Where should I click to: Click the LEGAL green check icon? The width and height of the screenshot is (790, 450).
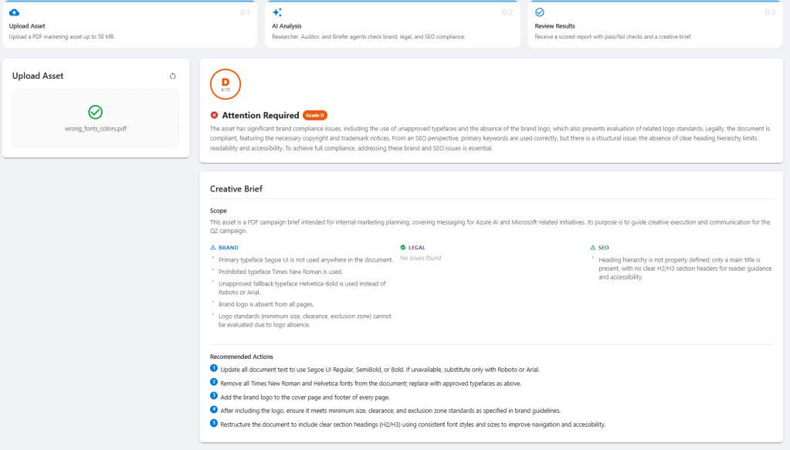pyautogui.click(x=403, y=248)
